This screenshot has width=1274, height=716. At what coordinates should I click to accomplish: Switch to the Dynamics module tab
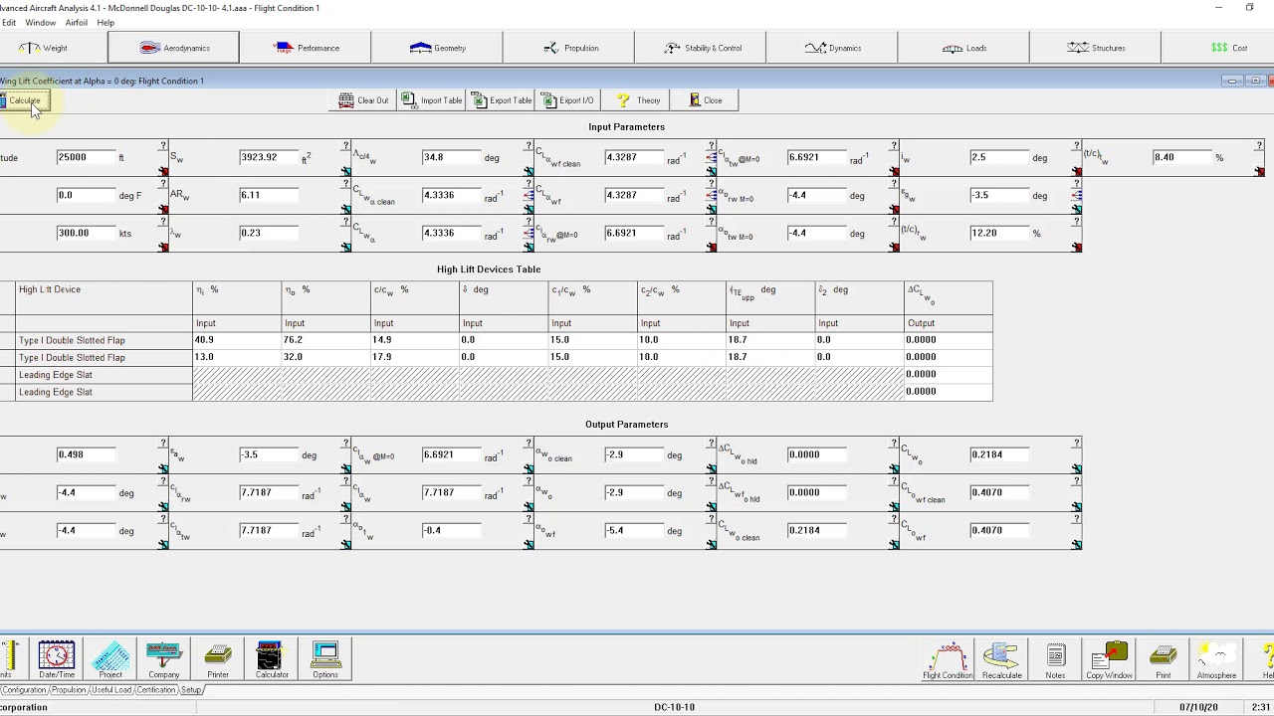(x=833, y=48)
